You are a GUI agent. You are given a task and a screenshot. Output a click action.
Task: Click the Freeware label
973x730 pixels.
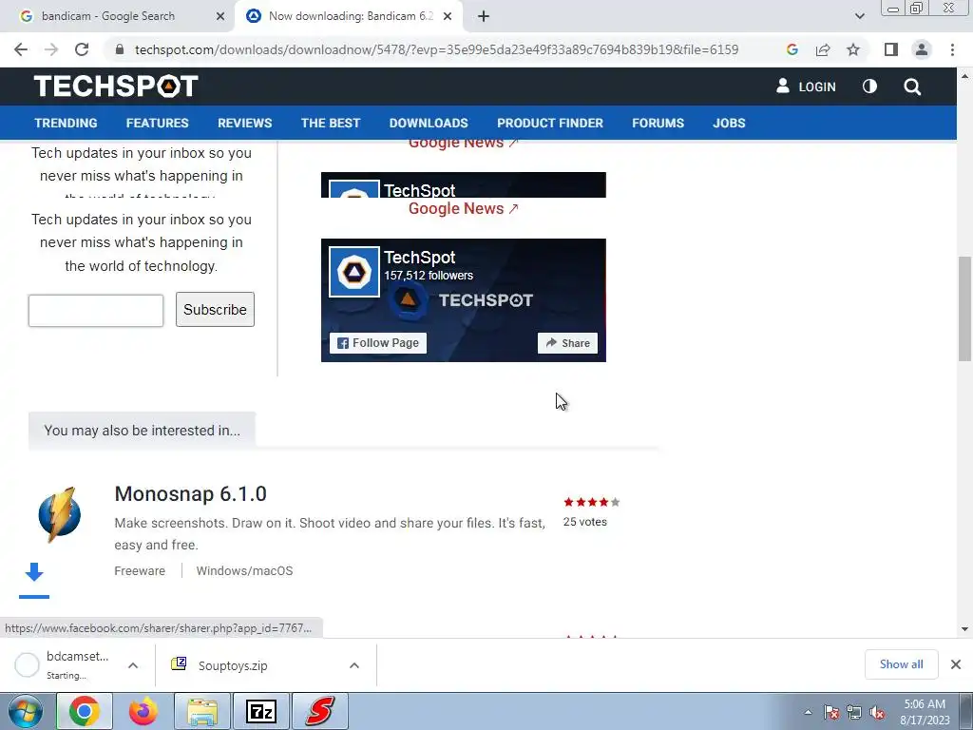pos(140,570)
